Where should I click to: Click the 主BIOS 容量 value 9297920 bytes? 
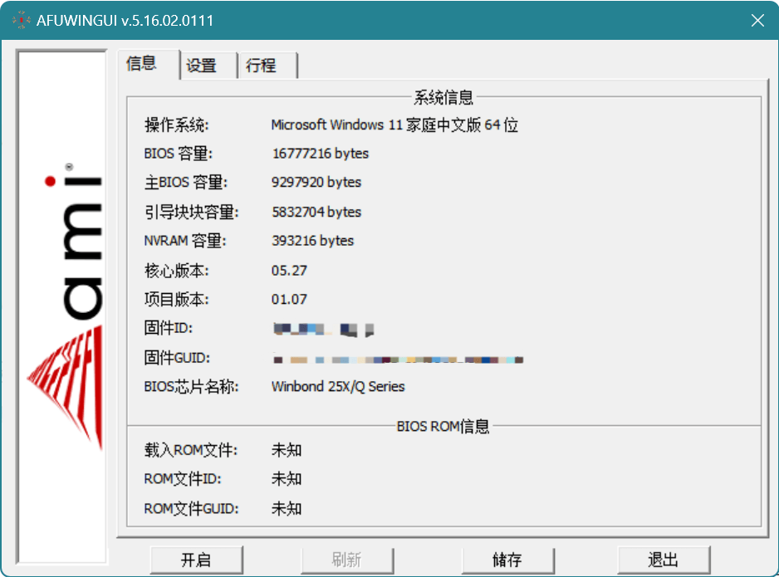coord(316,182)
